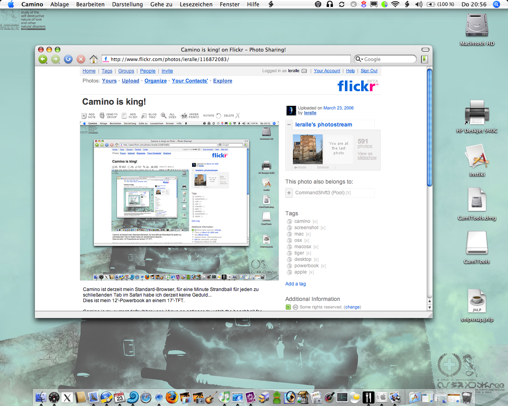Rotate the photo using Rotate tool
508x406 pixels.
212,116
